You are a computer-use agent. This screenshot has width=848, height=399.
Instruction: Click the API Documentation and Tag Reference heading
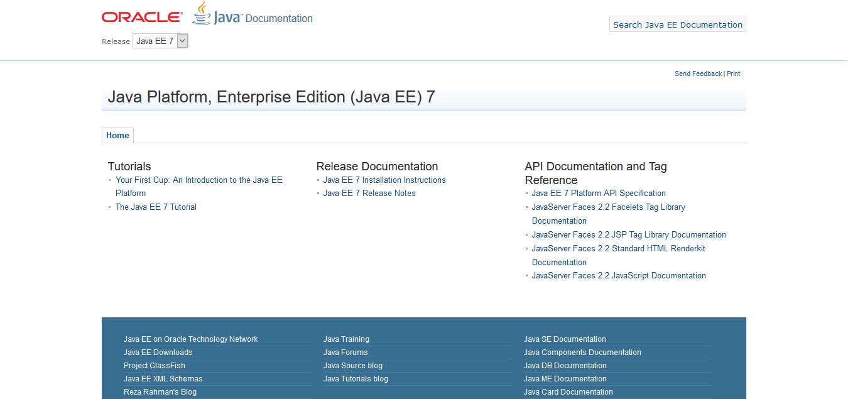595,173
